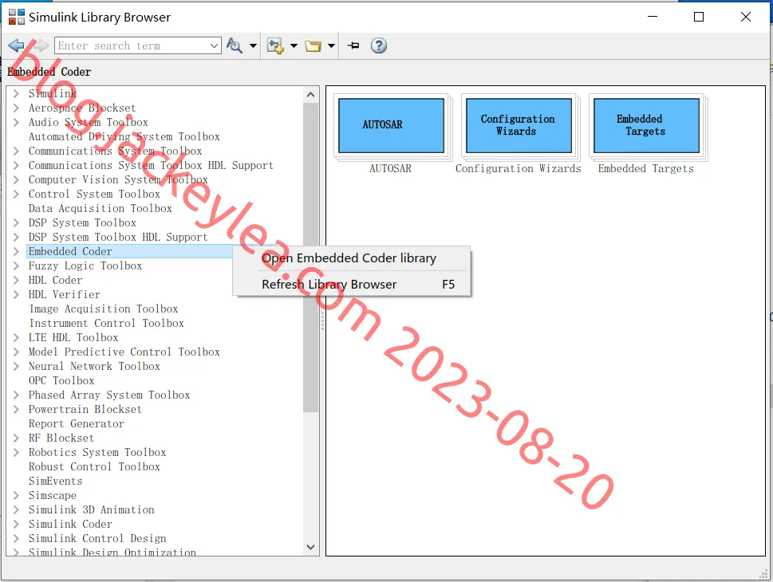Focus the search term input field
The image size is (773, 582).
click(x=132, y=45)
